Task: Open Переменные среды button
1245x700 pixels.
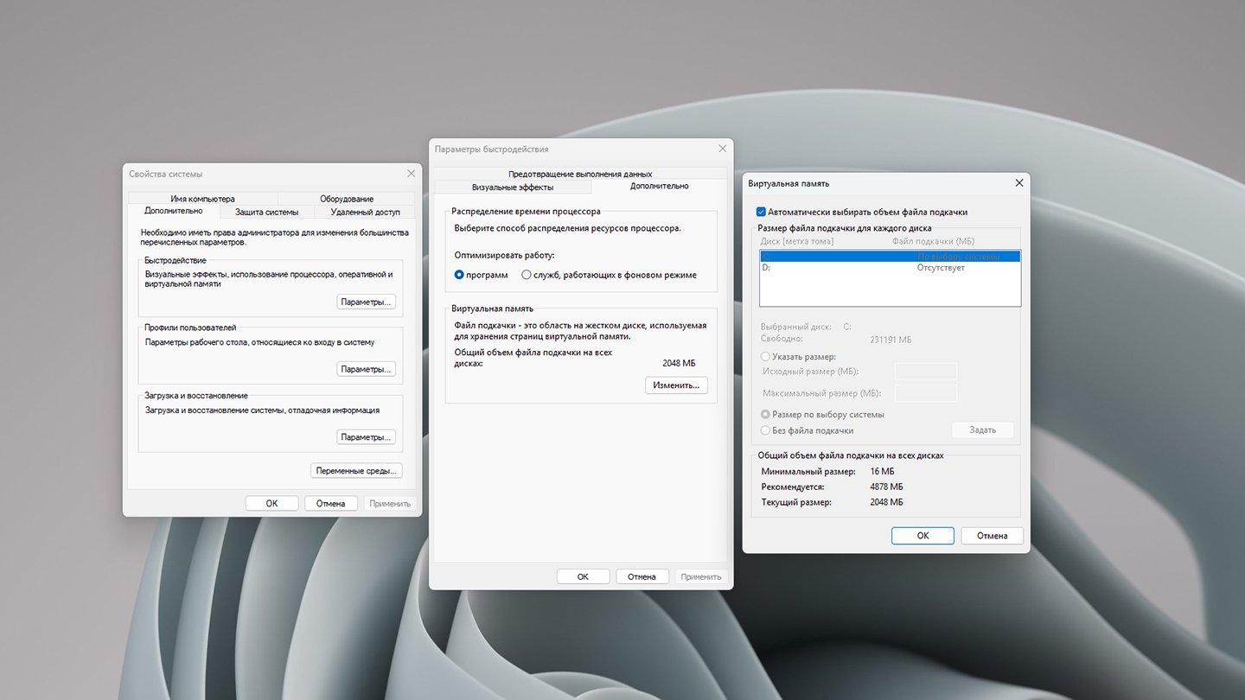Action: pyautogui.click(x=356, y=471)
